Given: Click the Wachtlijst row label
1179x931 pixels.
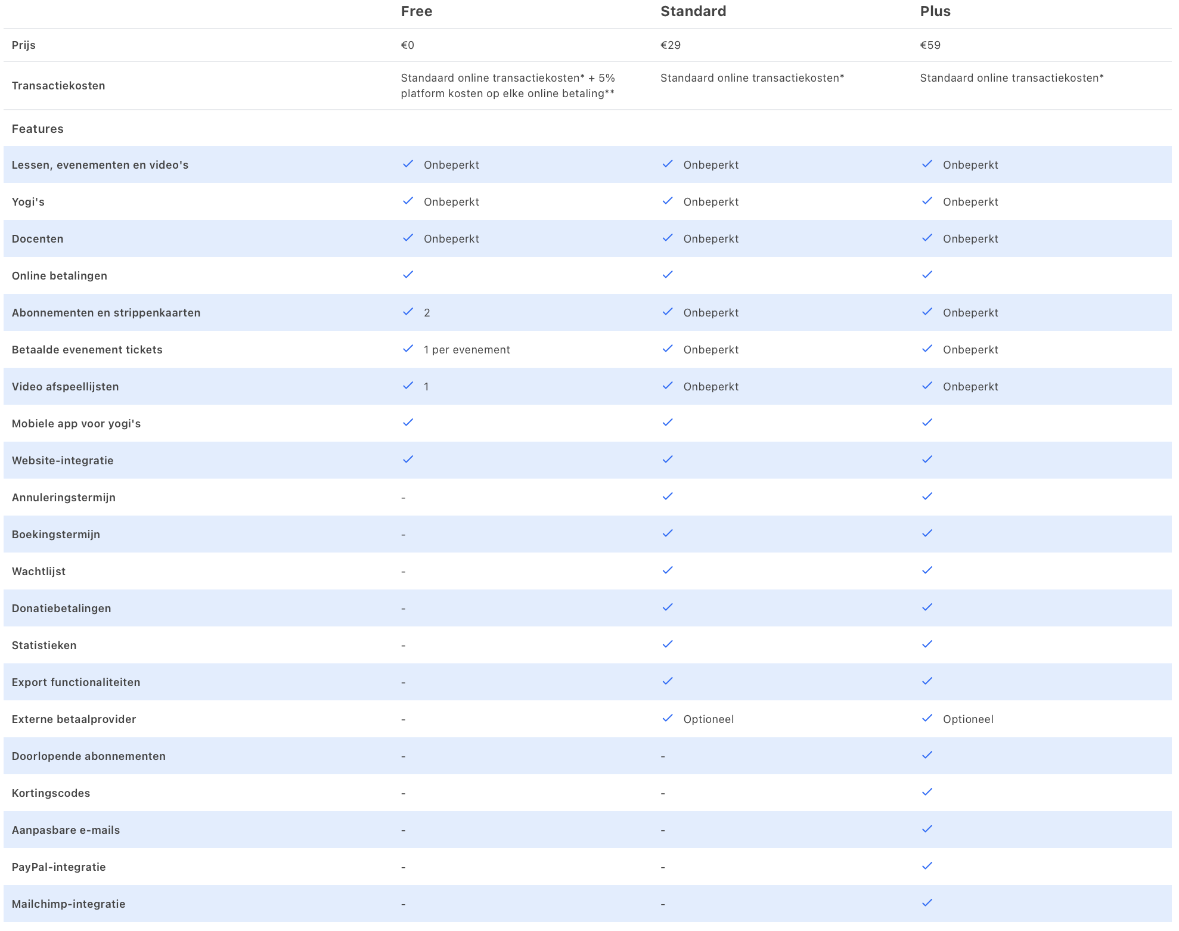Looking at the screenshot, I should [x=39, y=572].
